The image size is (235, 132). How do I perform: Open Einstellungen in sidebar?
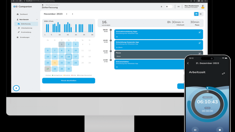pos(23,37)
